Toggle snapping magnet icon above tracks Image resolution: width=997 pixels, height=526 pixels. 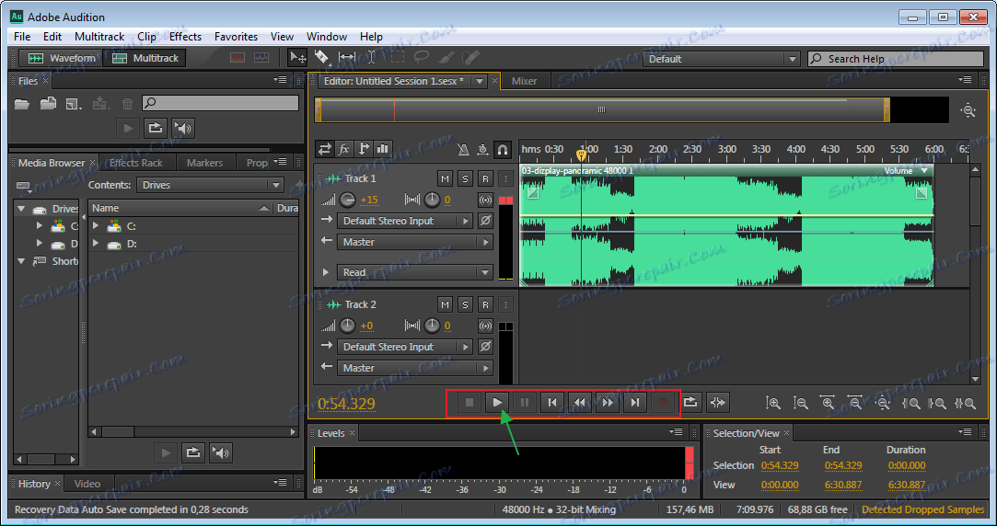[x=503, y=149]
